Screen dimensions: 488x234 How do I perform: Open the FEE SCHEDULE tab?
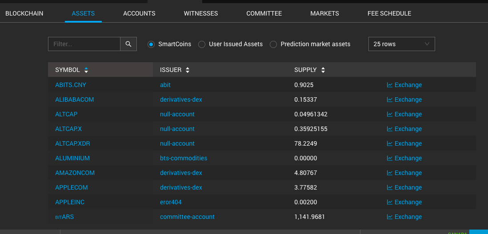[389, 13]
